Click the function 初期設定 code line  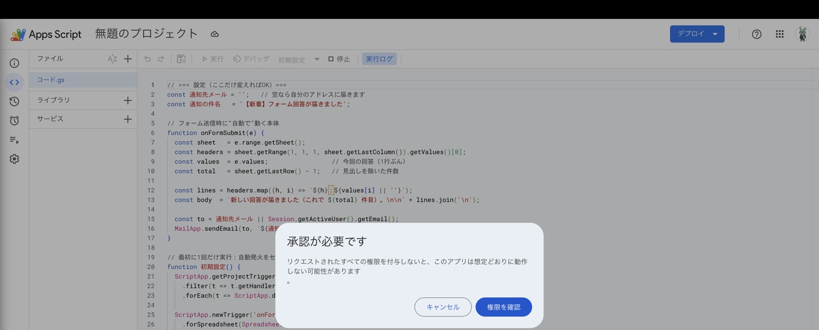pyautogui.click(x=204, y=267)
